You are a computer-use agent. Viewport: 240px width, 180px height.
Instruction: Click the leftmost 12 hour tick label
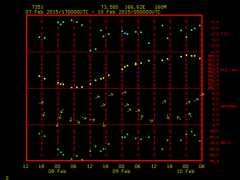coord(25,166)
